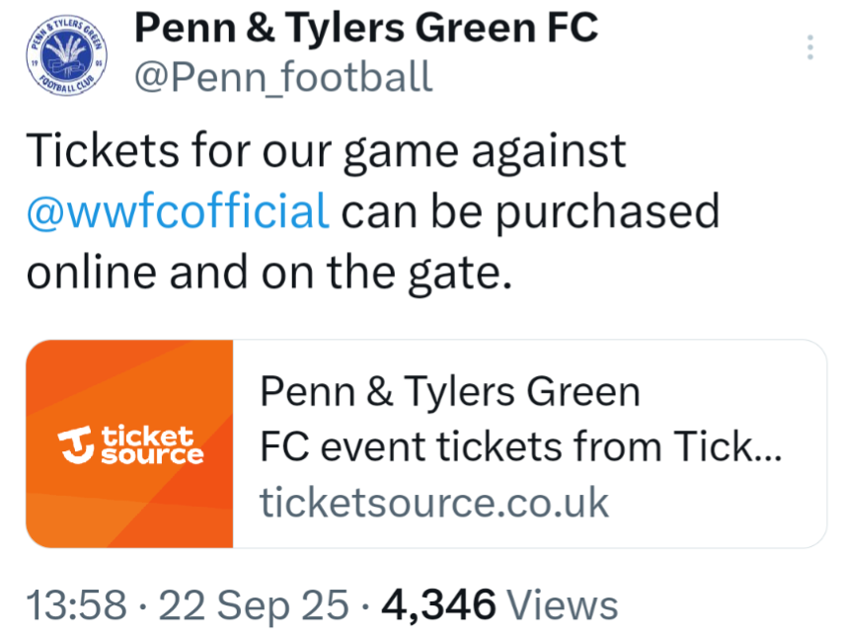Click the "can be purchased" tweet text
The height and width of the screenshot is (639, 842).
point(530,211)
